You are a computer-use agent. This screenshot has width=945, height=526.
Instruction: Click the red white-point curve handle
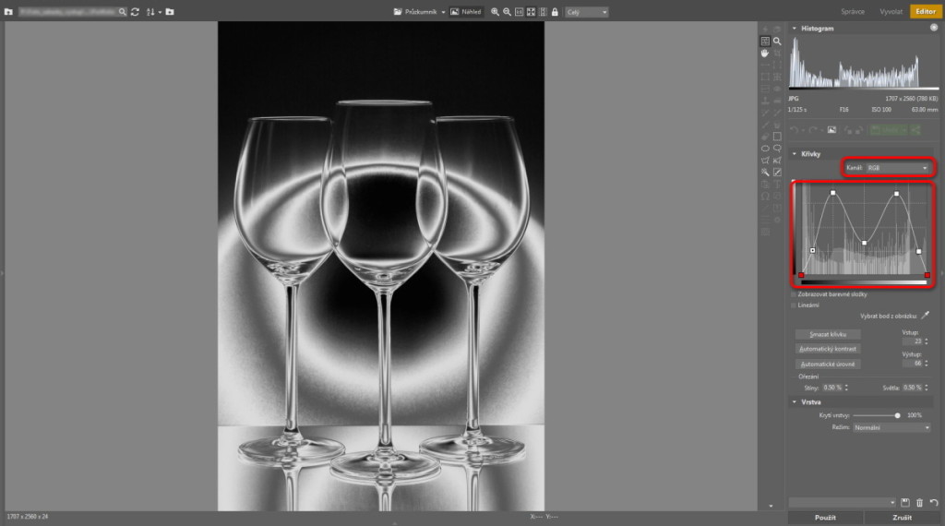click(x=927, y=275)
